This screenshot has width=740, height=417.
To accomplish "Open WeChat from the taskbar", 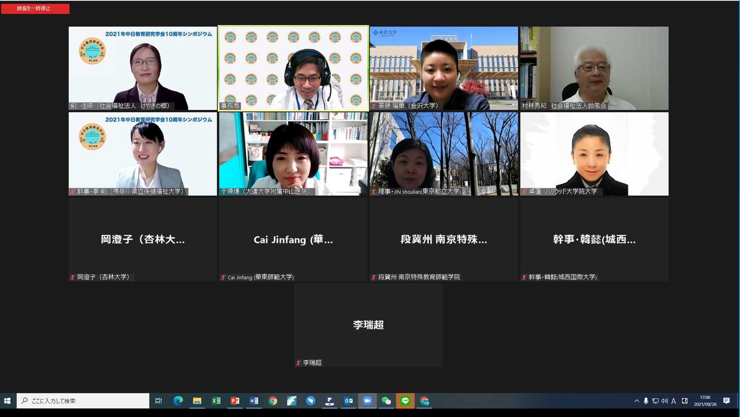I will click(386, 401).
